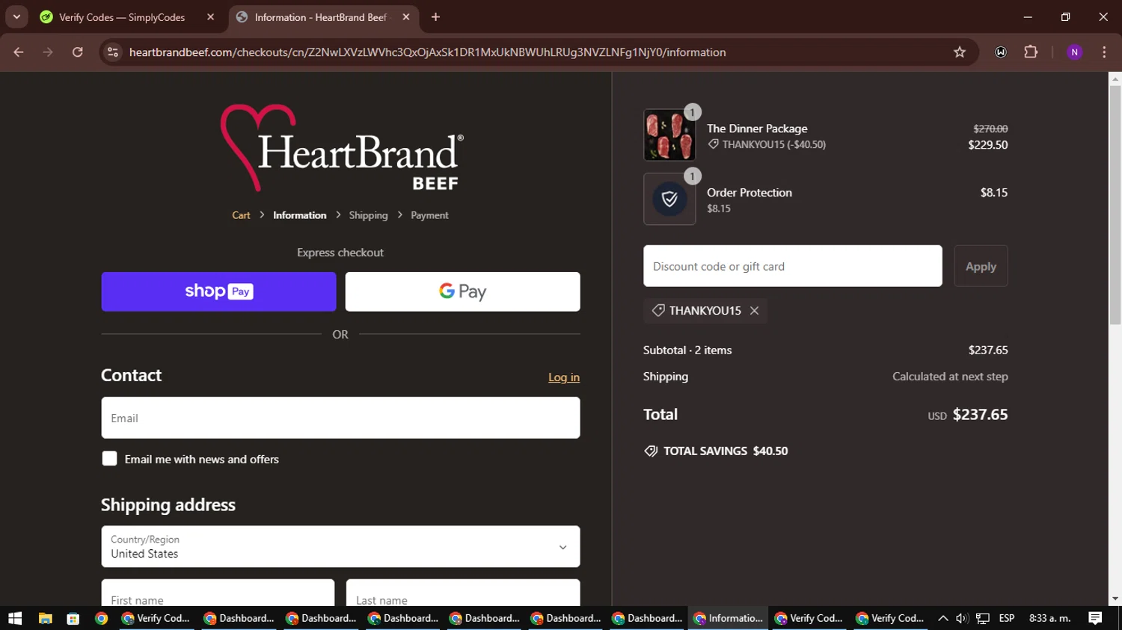Screen dimensions: 1122x630
Task: Enable Email me with news and offers
Action: pos(109,459)
